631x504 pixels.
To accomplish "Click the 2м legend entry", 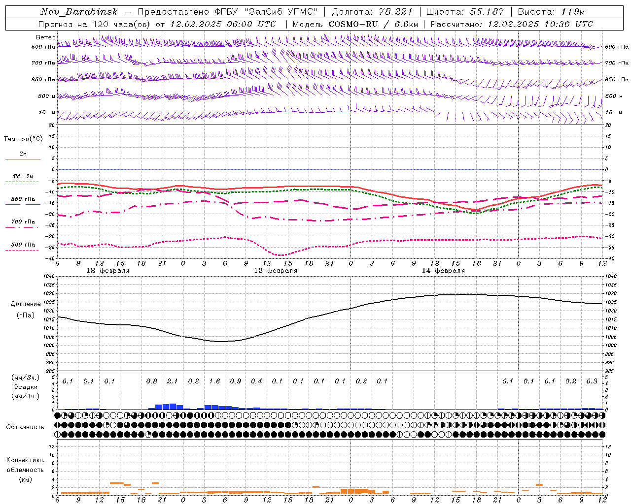I will (x=23, y=154).
